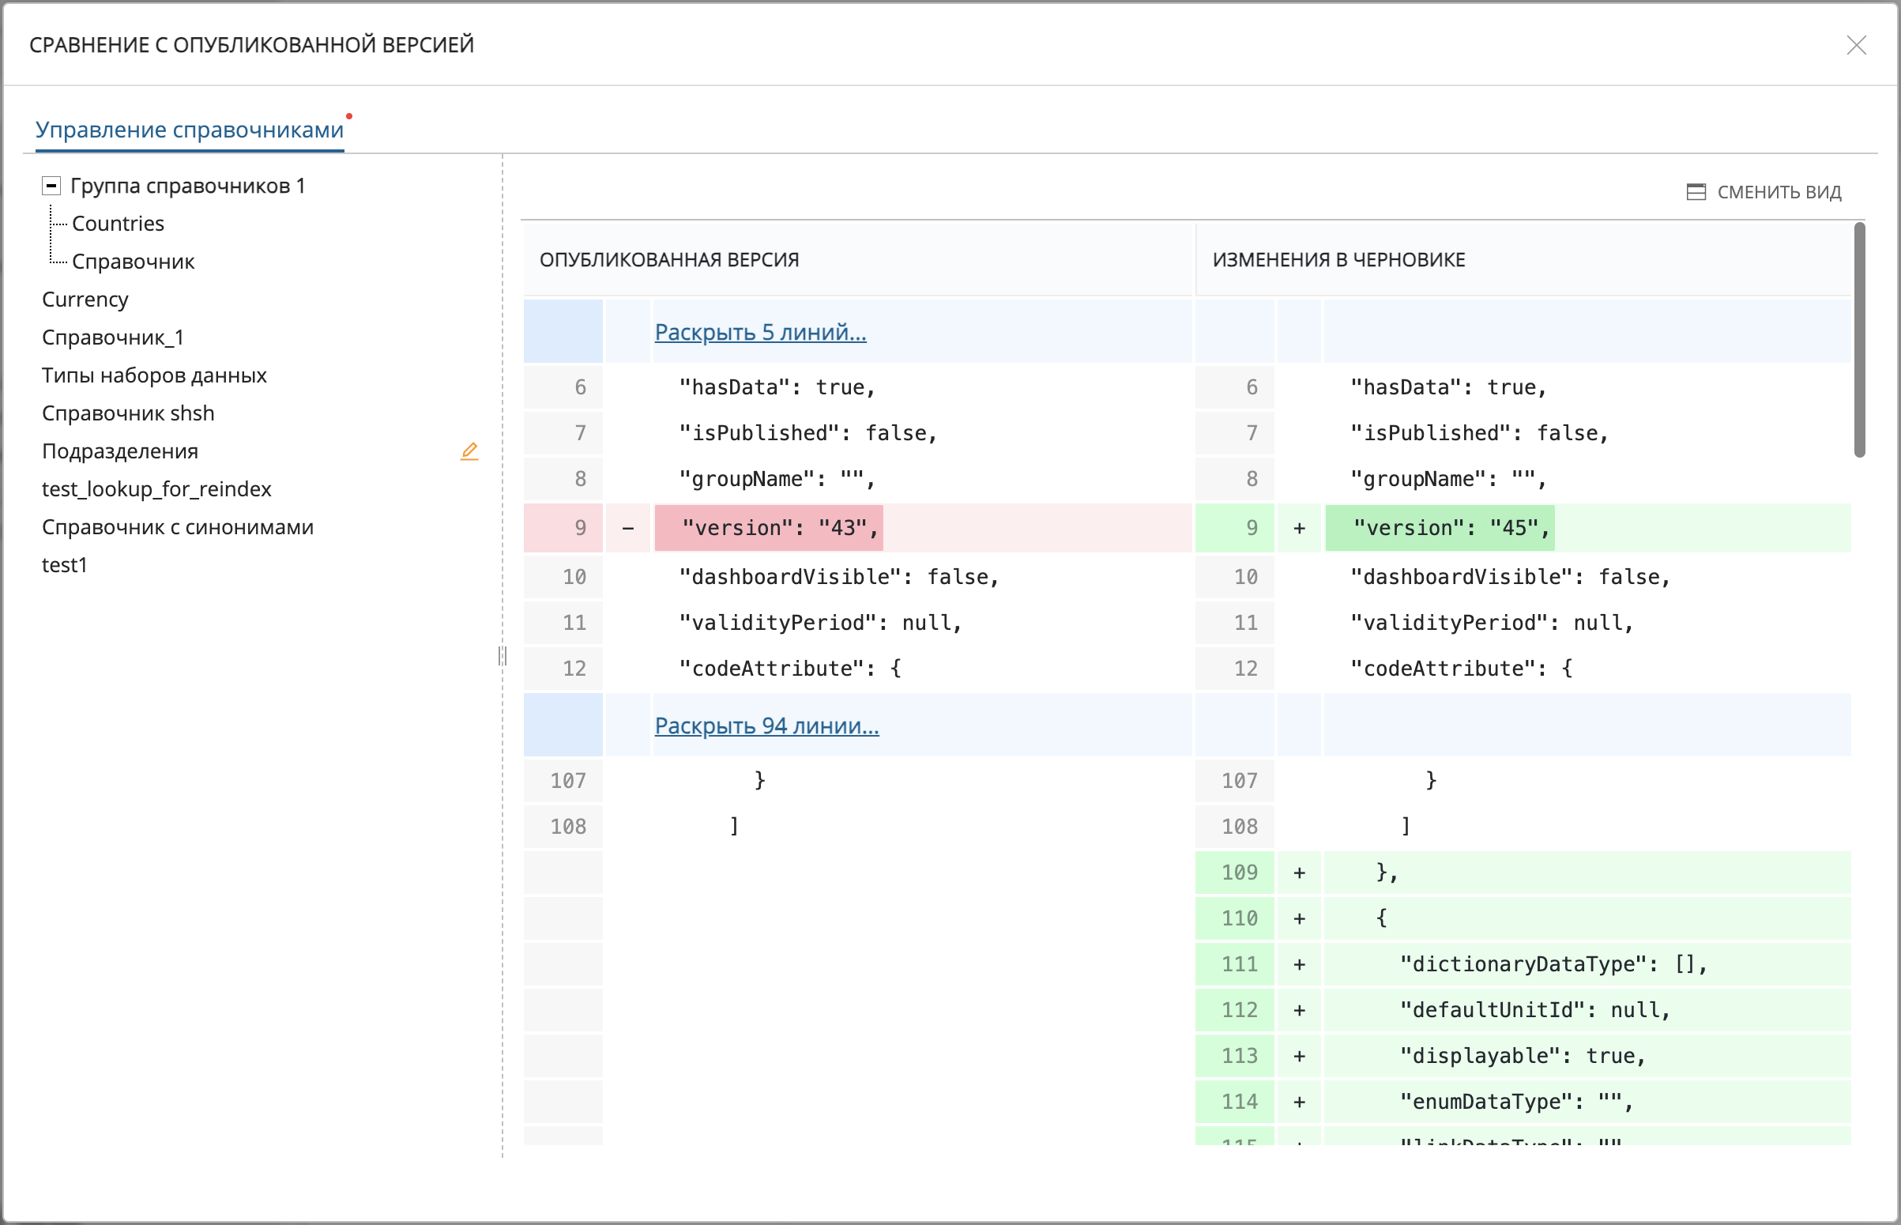Click the panel splitter handle between panes
1901x1225 pixels.
[503, 655]
